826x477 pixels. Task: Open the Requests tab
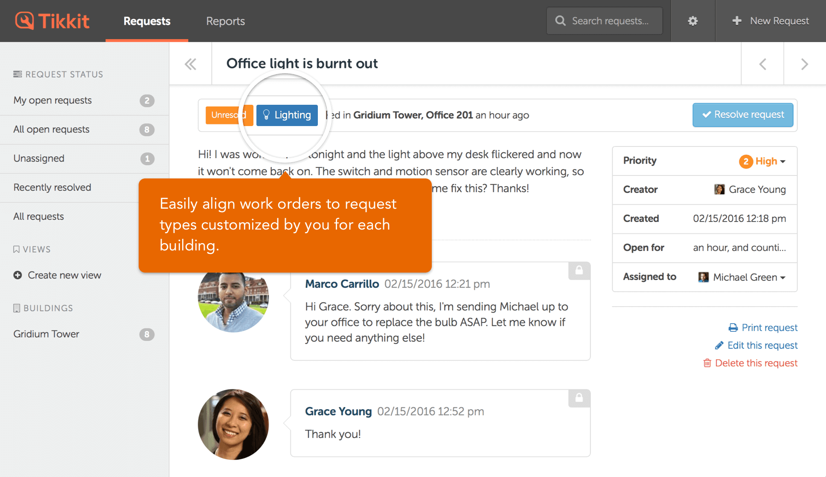[x=147, y=21]
